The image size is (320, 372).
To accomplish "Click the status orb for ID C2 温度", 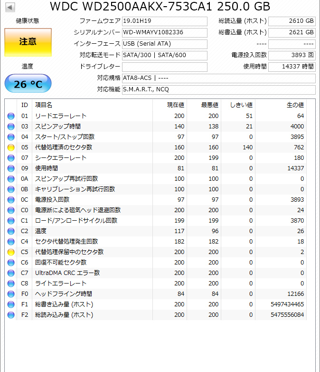I will [11, 231].
